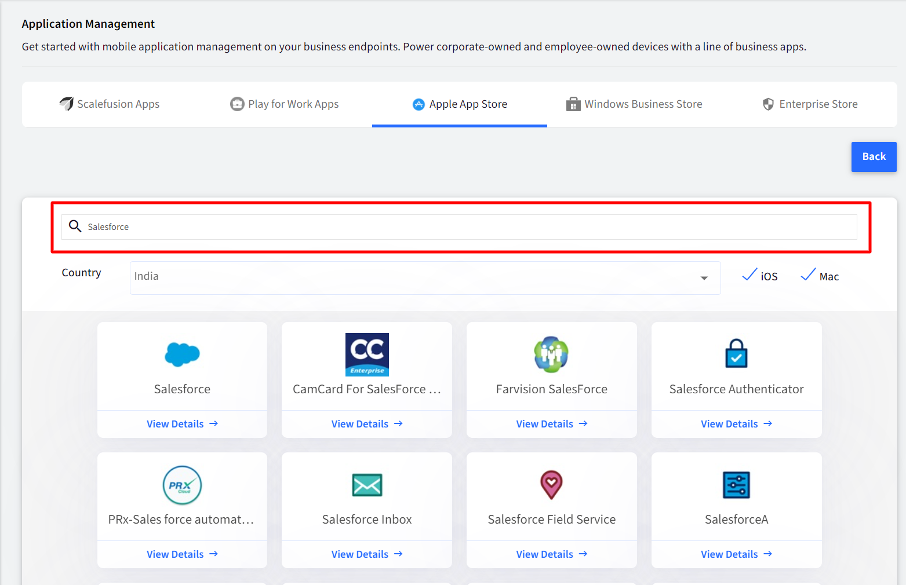Toggle the Mac platform checkbox
The height and width of the screenshot is (585, 906).
coord(808,275)
